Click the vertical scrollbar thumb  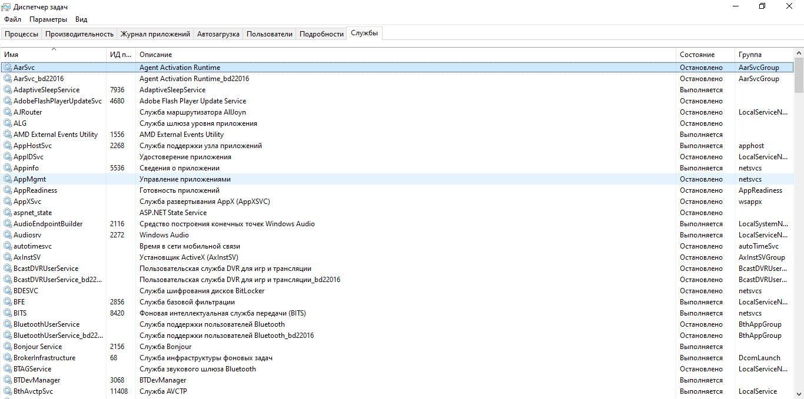coord(799,75)
